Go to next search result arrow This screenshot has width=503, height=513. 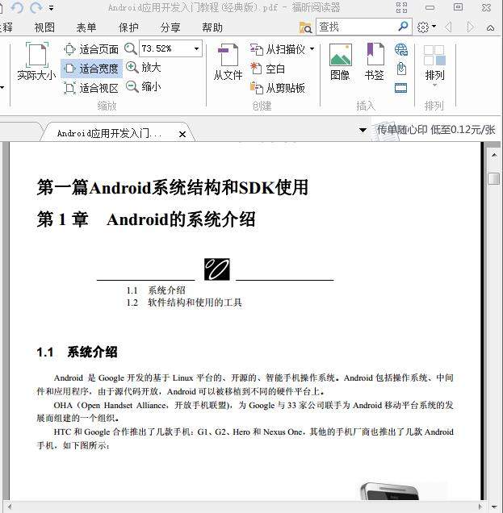click(470, 27)
